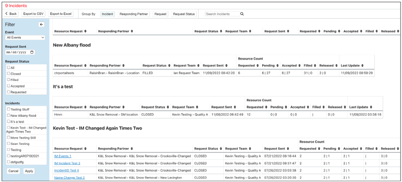The height and width of the screenshot is (182, 402).
Task: Tick the New Albany flood incident checkbox
Action: click(8, 115)
